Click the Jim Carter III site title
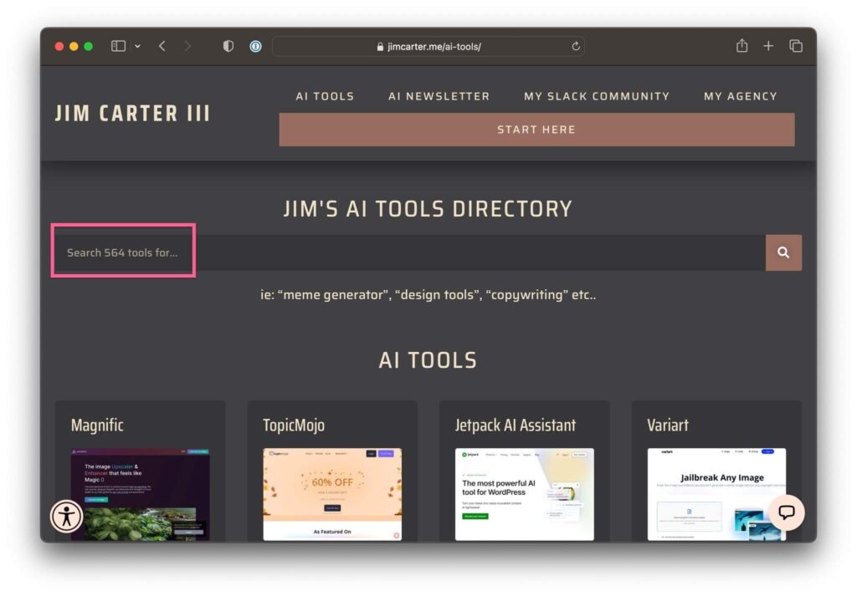The image size is (857, 596). pyautogui.click(x=132, y=114)
